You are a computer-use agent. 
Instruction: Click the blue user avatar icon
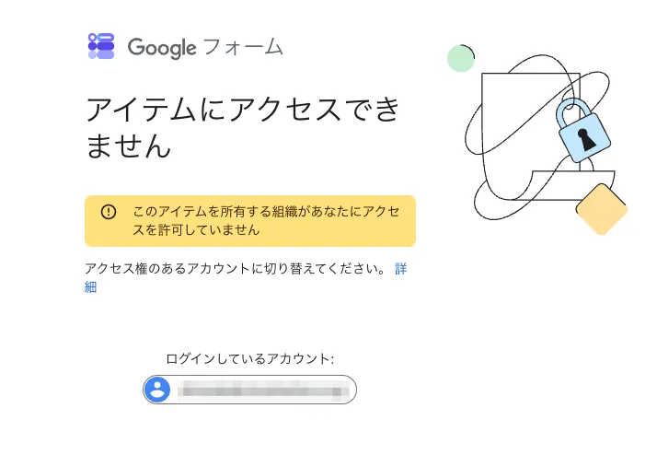[x=157, y=390]
